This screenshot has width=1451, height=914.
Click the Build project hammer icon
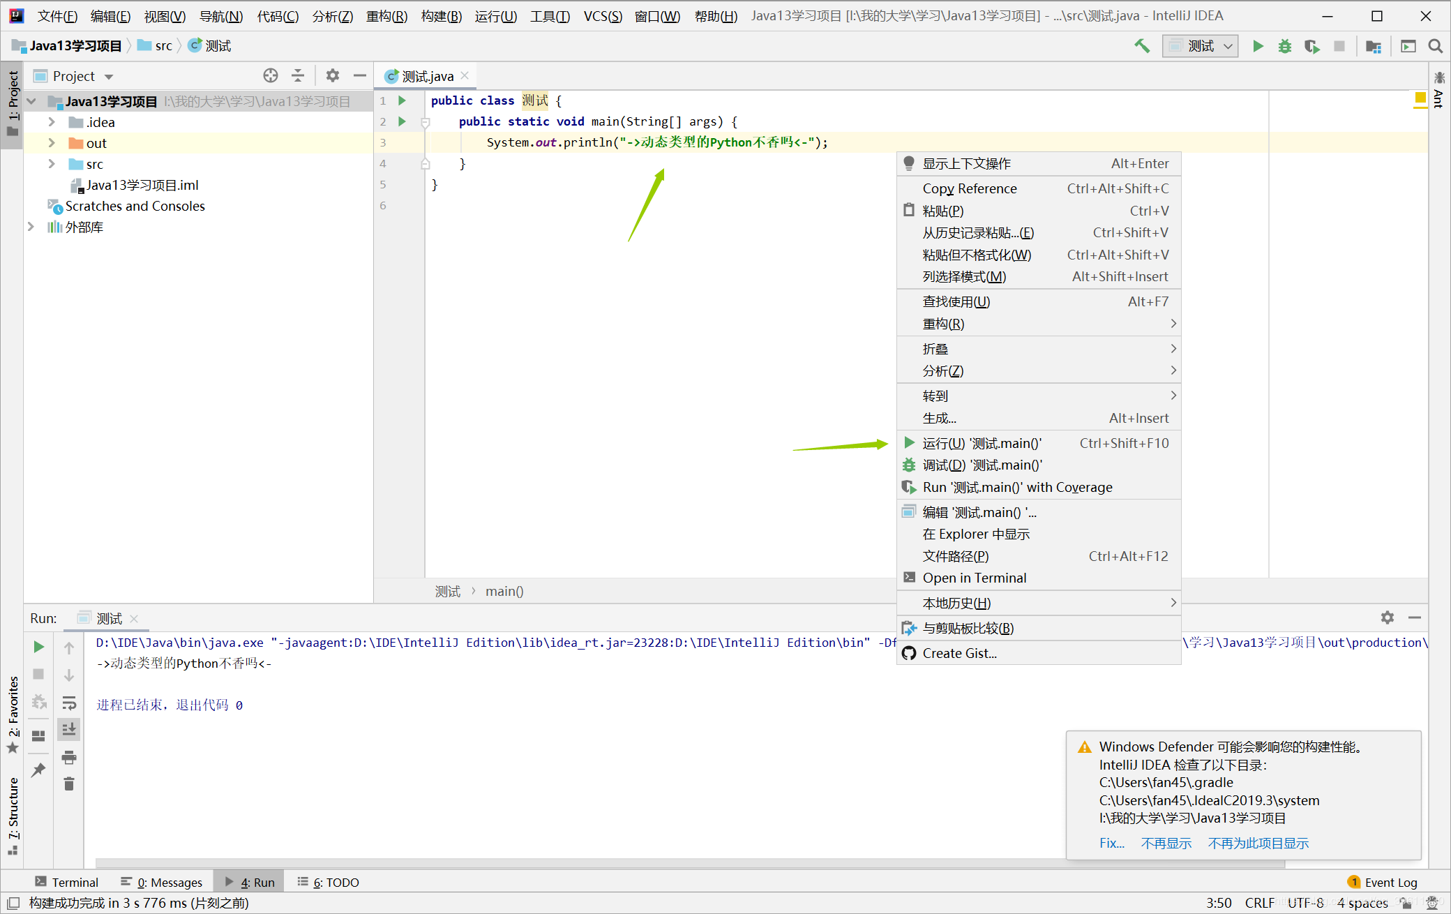(1142, 46)
